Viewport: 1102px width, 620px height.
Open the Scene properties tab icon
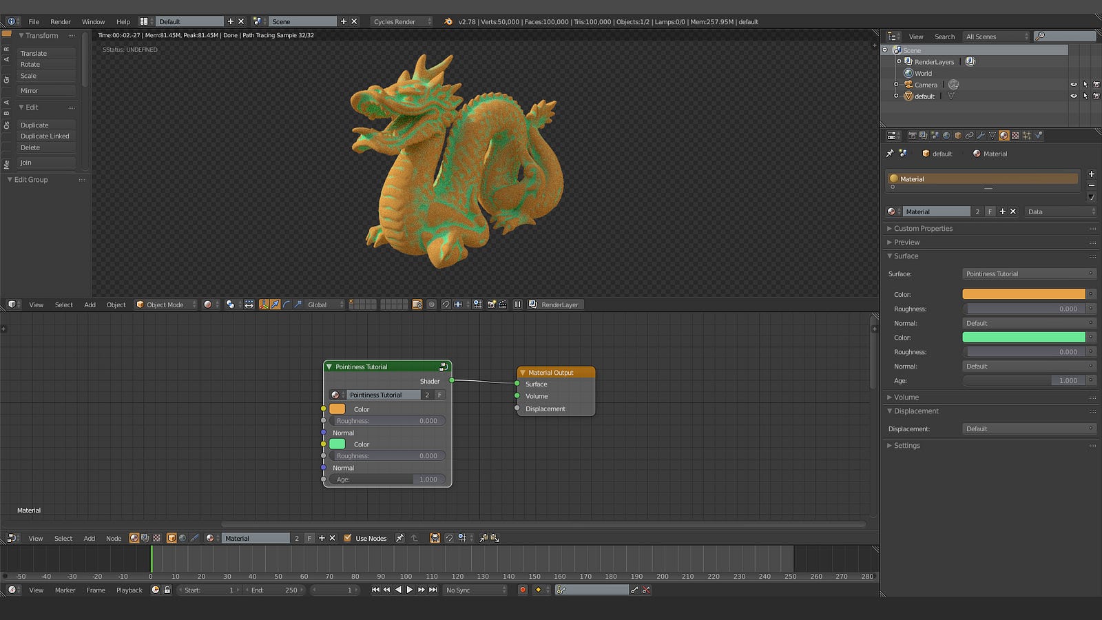point(935,136)
